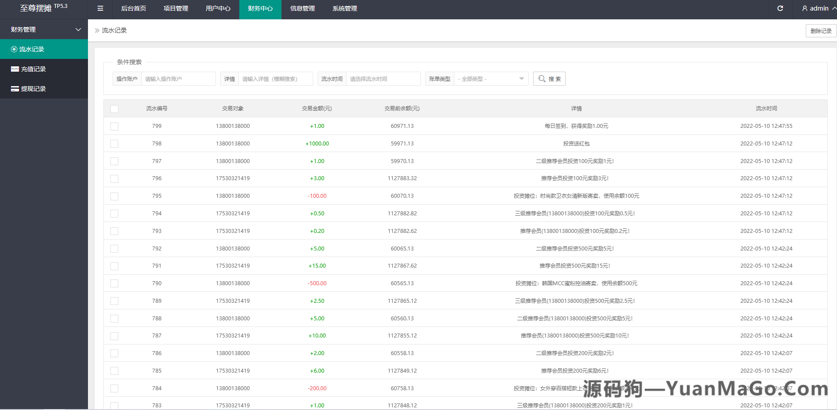The image size is (837, 410).
Task: Switch to the 用户中心 top menu
Action: [218, 8]
